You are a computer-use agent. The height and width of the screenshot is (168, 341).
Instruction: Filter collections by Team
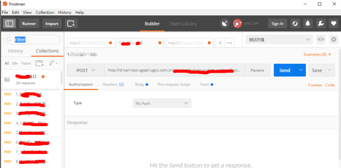26,63
